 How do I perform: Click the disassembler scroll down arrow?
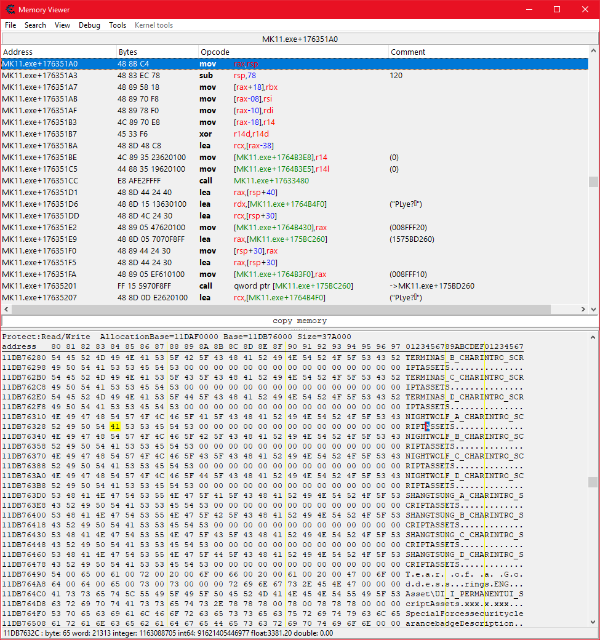[x=593, y=310]
